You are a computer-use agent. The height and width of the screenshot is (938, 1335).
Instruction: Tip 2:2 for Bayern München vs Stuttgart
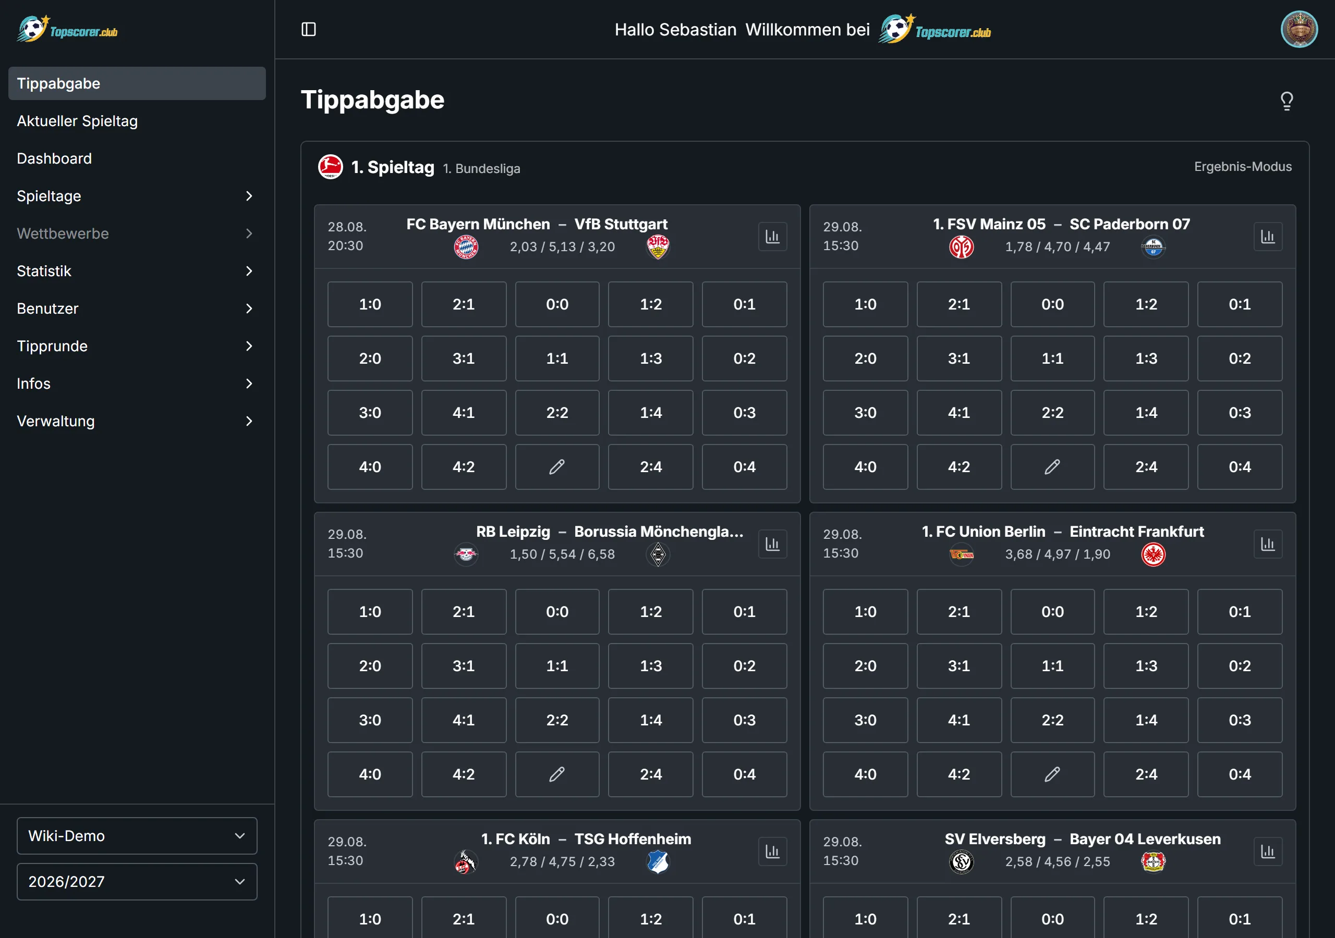click(557, 413)
